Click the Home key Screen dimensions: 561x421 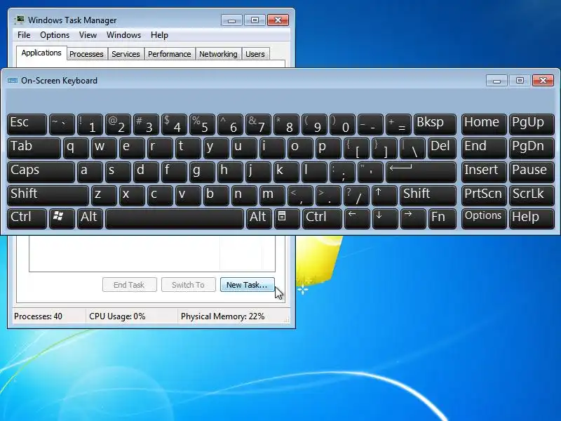pyautogui.click(x=484, y=124)
